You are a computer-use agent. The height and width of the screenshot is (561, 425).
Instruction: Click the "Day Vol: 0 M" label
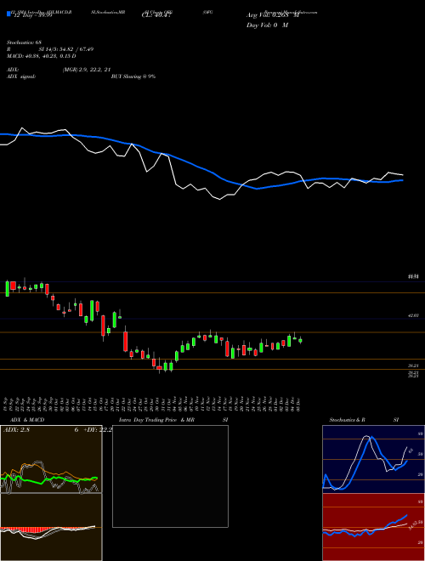[267, 25]
